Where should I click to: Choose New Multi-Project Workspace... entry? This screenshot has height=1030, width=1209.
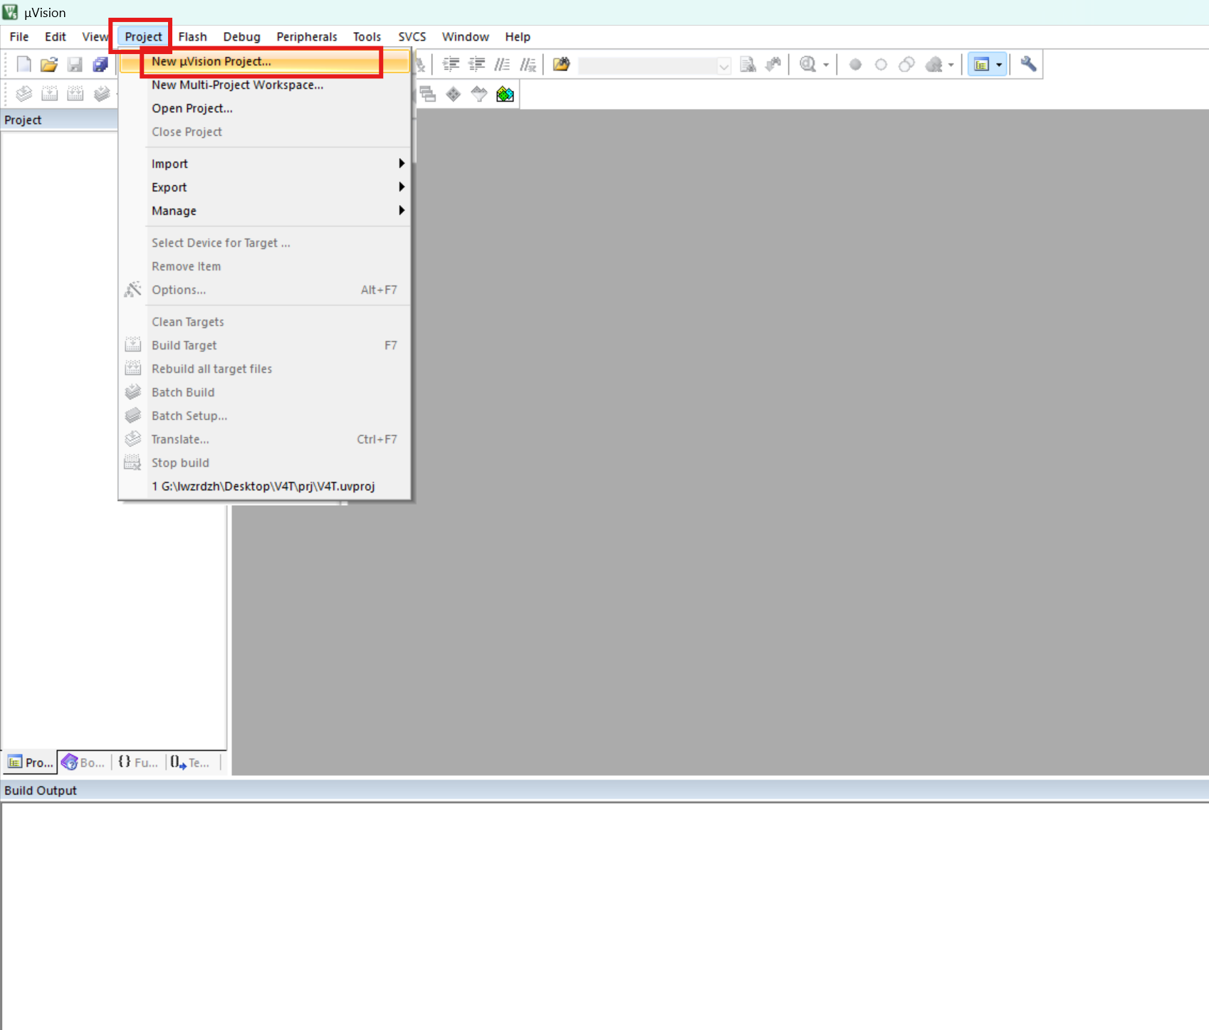click(x=265, y=85)
